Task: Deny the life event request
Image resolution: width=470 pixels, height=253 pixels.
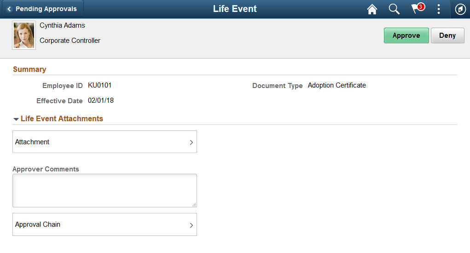Action: 447,35
